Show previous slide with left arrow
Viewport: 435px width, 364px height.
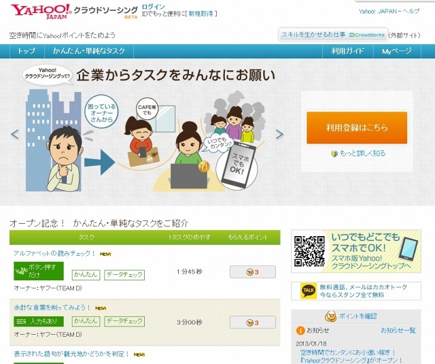pos(15,135)
